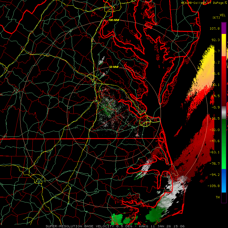This screenshot has width=228, height=228.
Task: Click the [KT] units label
Action: click(x=216, y=17)
